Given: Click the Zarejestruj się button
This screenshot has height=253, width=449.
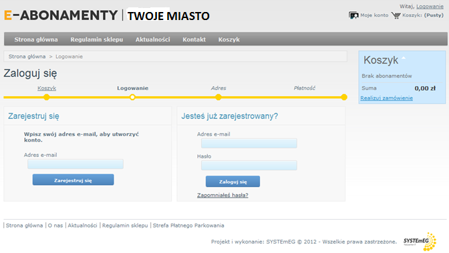Looking at the screenshot, I should 73,180.
